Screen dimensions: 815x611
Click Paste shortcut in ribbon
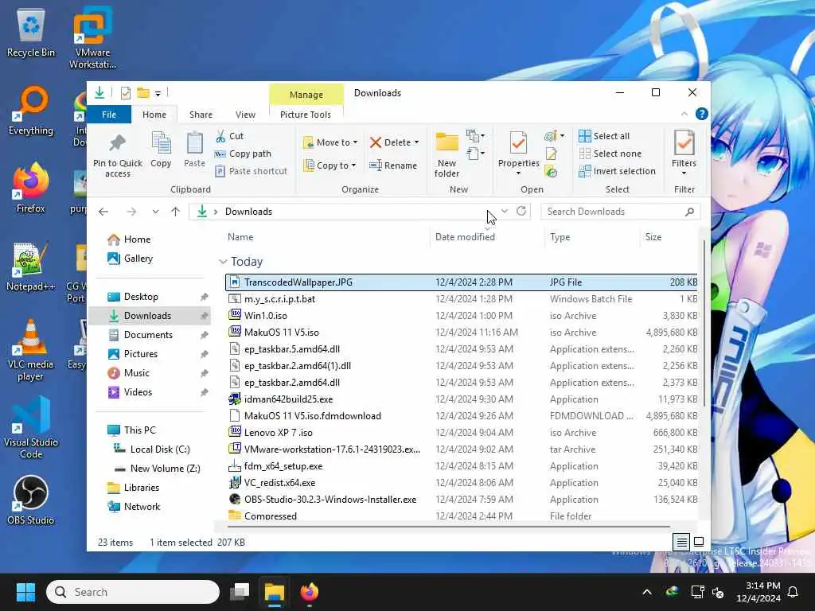click(x=251, y=171)
